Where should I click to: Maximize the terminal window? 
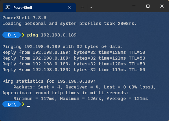[x=148, y=6]
